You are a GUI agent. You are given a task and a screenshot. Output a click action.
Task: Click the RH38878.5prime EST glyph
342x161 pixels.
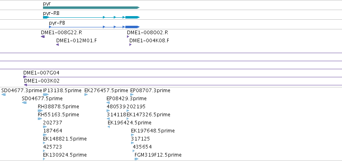pos(40,111)
